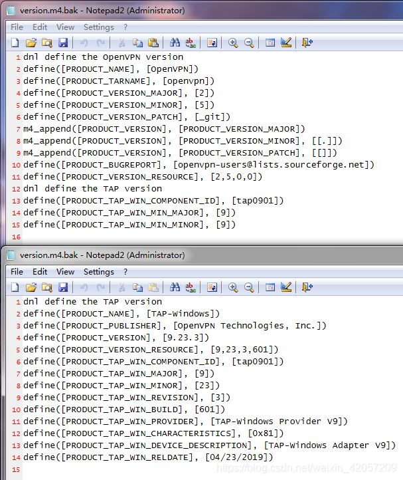Click Zoom out magnifier in lower Notepad2 toolbar
Viewport: 403px width, 480px height.
pyautogui.click(x=249, y=287)
